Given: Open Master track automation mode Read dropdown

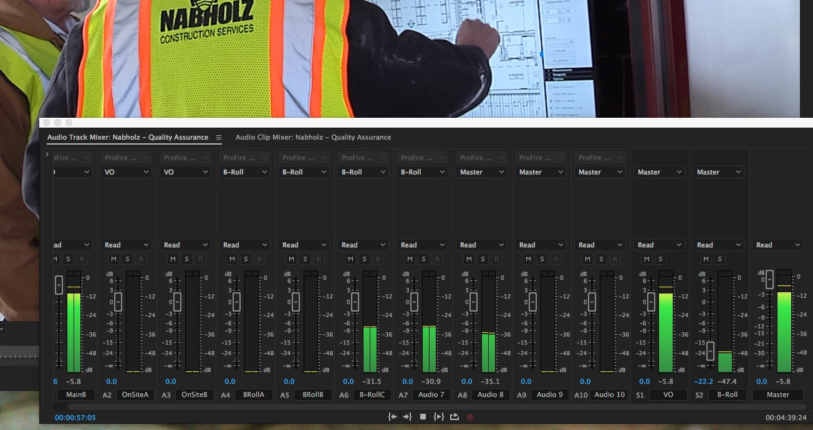Looking at the screenshot, I should [x=778, y=245].
